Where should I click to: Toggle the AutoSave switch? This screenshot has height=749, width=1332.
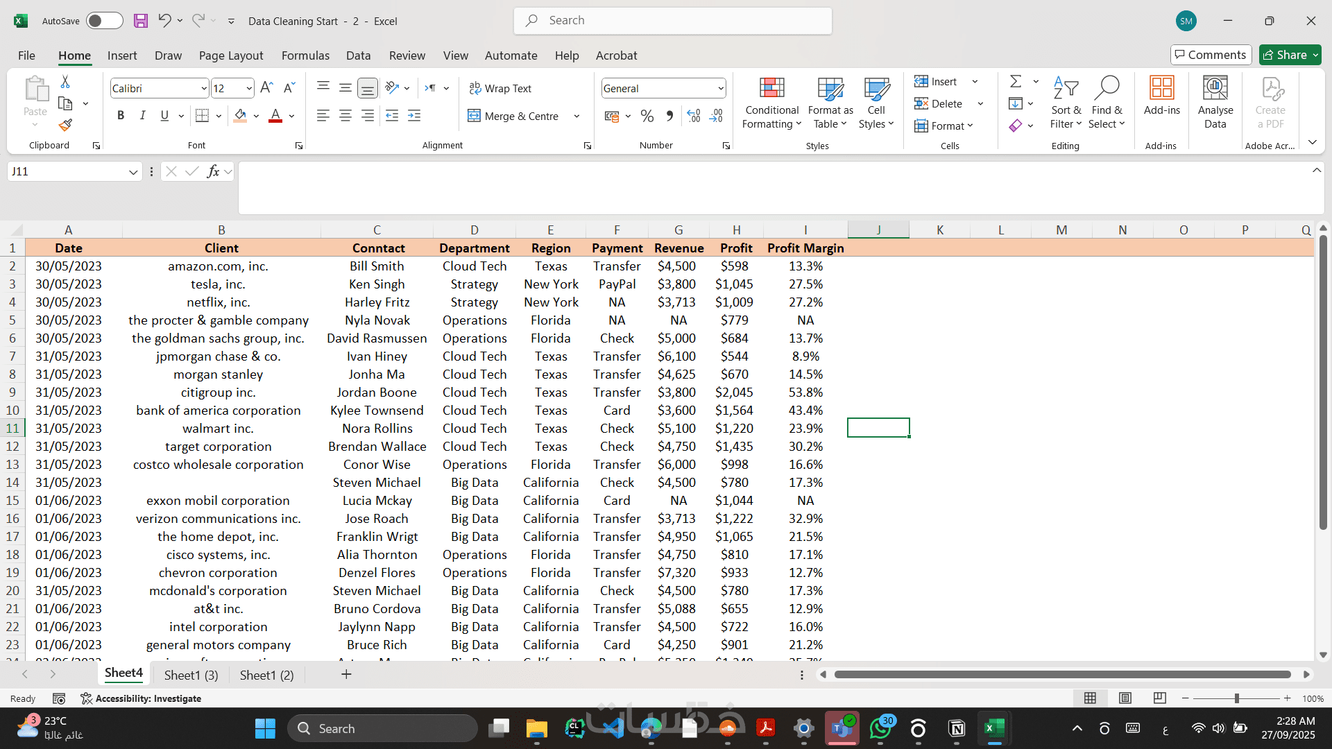[x=105, y=21]
